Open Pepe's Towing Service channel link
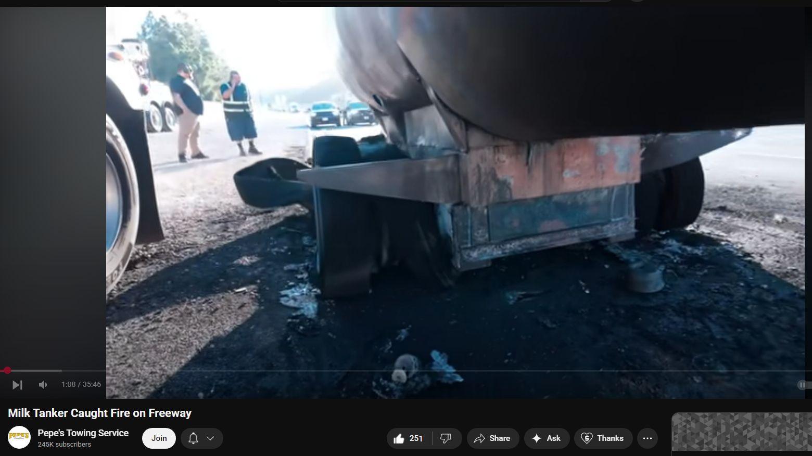The height and width of the screenshot is (456, 812). [x=83, y=433]
